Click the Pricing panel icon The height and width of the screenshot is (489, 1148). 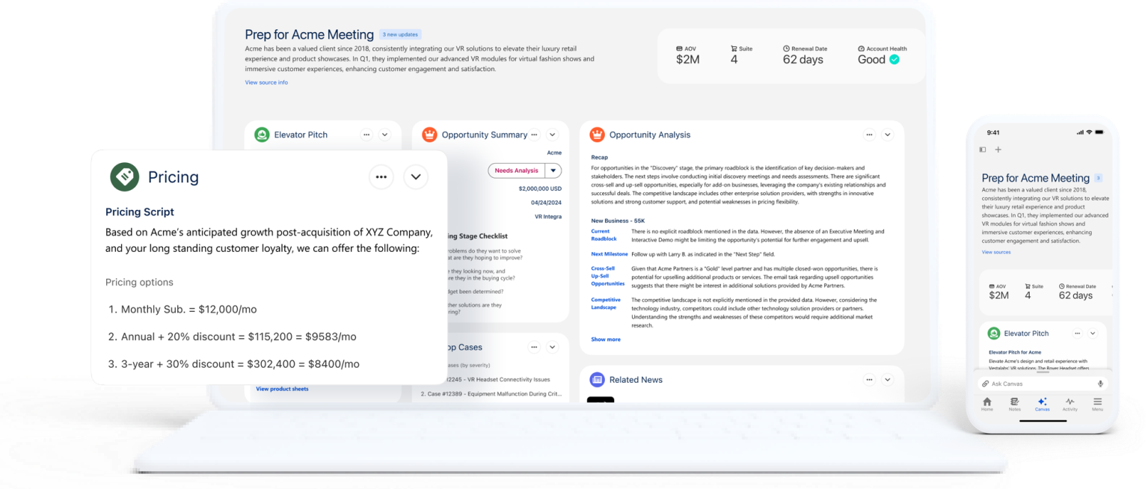(x=124, y=177)
